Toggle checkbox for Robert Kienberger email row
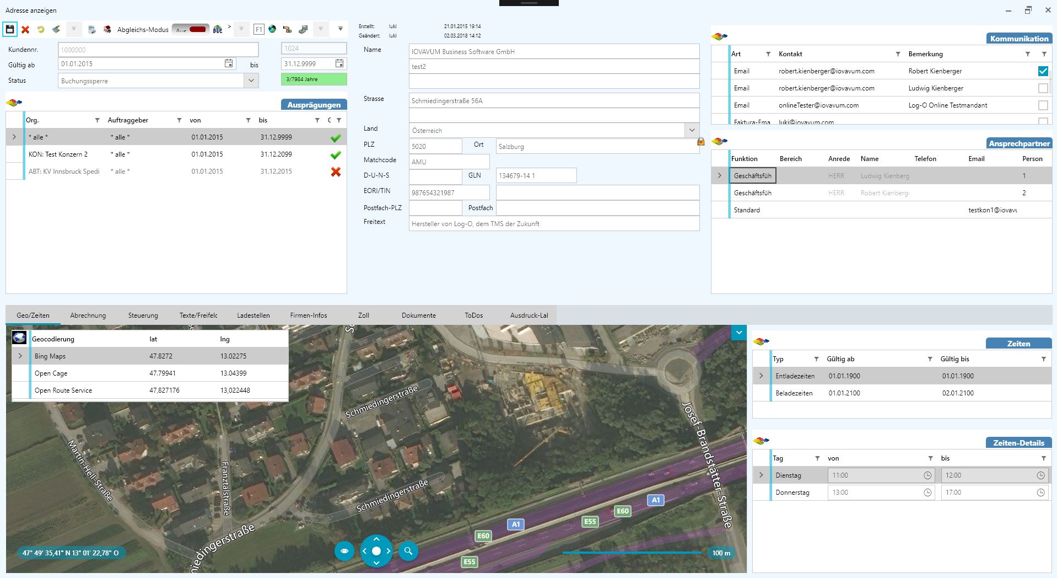This screenshot has width=1057, height=578. coord(1043,71)
